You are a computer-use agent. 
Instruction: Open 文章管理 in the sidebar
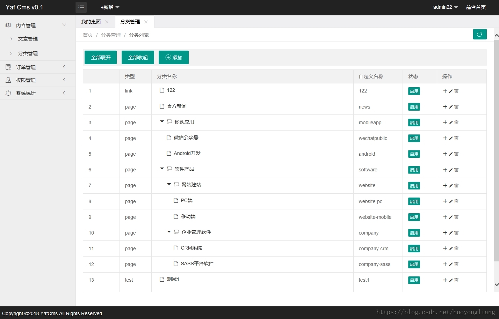pyautogui.click(x=28, y=39)
